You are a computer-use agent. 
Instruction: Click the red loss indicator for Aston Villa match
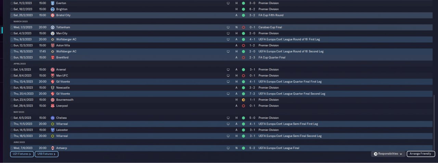pos(243,45)
